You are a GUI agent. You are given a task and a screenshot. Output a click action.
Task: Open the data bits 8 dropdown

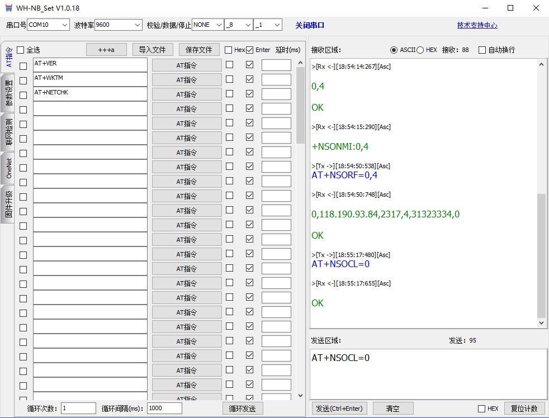pyautogui.click(x=238, y=25)
